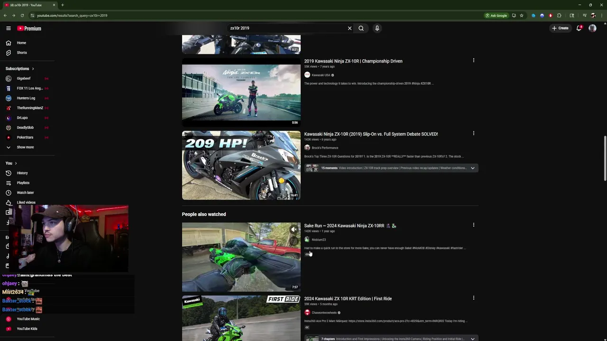Open a new browser tab
The height and width of the screenshot is (341, 607).
(62, 5)
